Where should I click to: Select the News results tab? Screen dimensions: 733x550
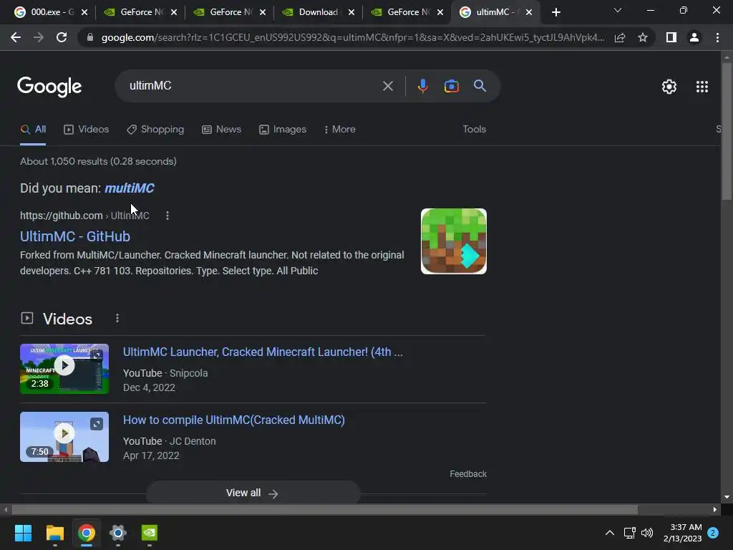coord(222,130)
